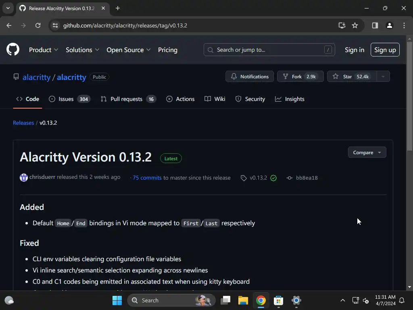The height and width of the screenshot is (310, 413).
Task: Switch to the Pull requests tab
Action: pyautogui.click(x=129, y=99)
